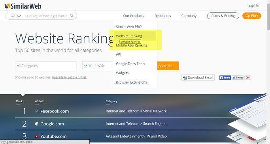Click the Download Excel button
Viewport: 270px width, 144px height.
pyautogui.click(x=198, y=78)
